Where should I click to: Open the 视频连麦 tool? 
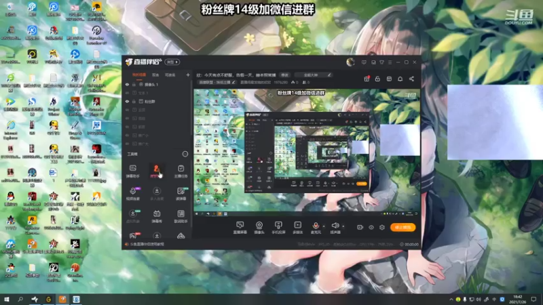[132, 194]
